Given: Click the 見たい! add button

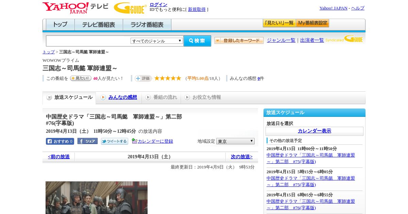Looking at the screenshot, I should click(x=81, y=78).
